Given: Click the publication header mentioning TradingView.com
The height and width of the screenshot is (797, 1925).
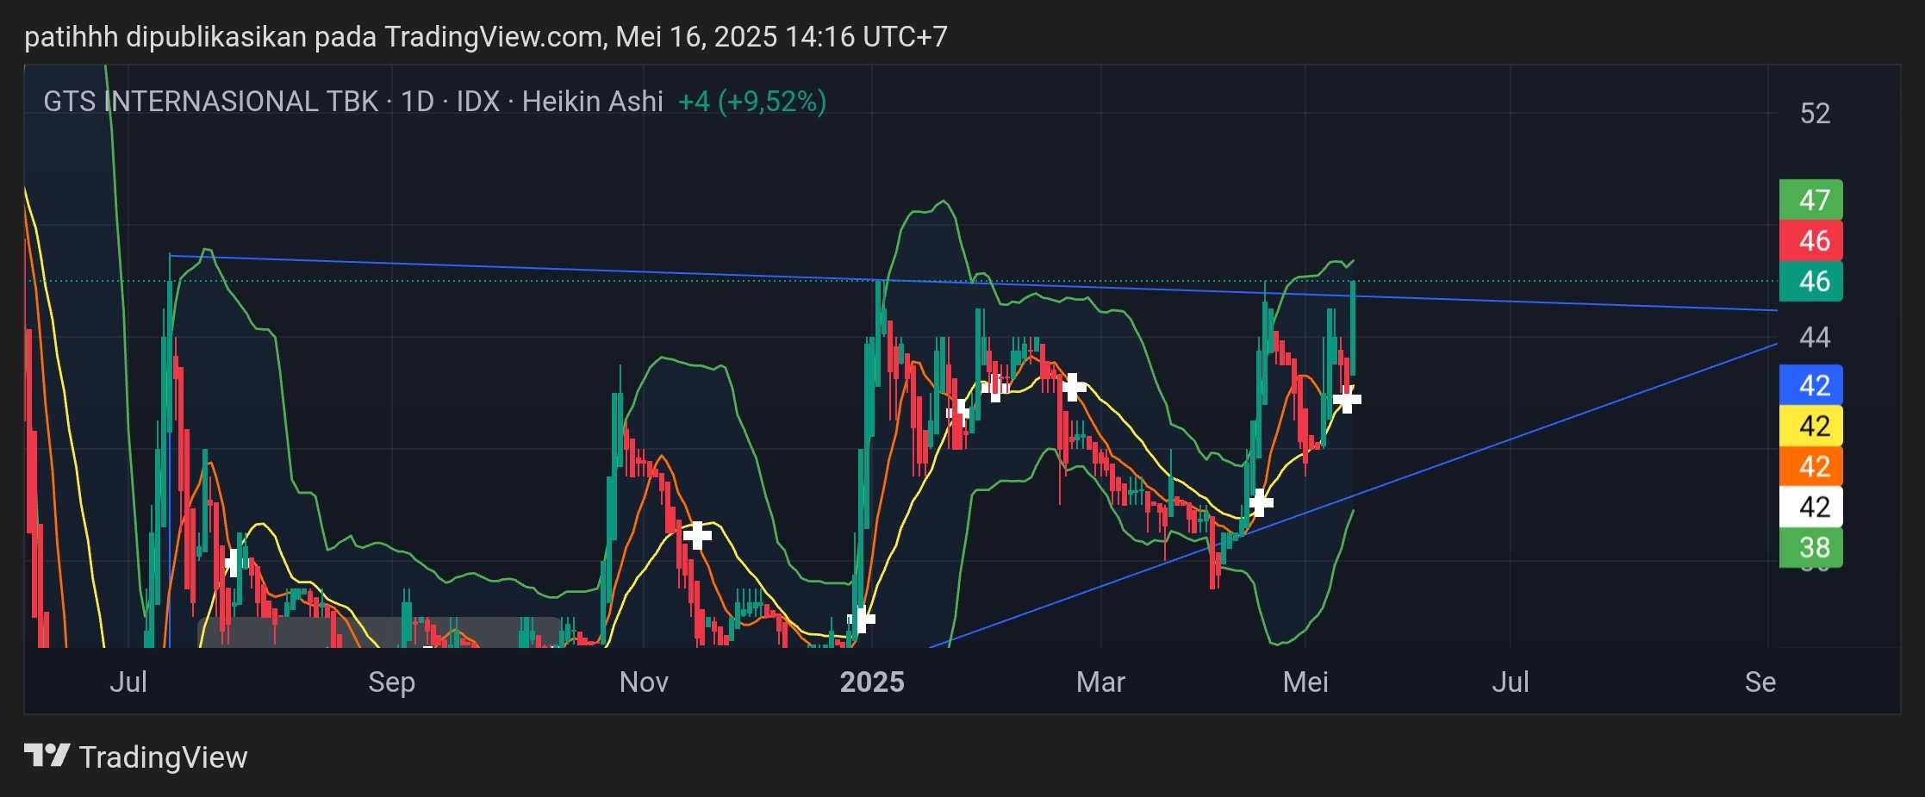Looking at the screenshot, I should 486,36.
